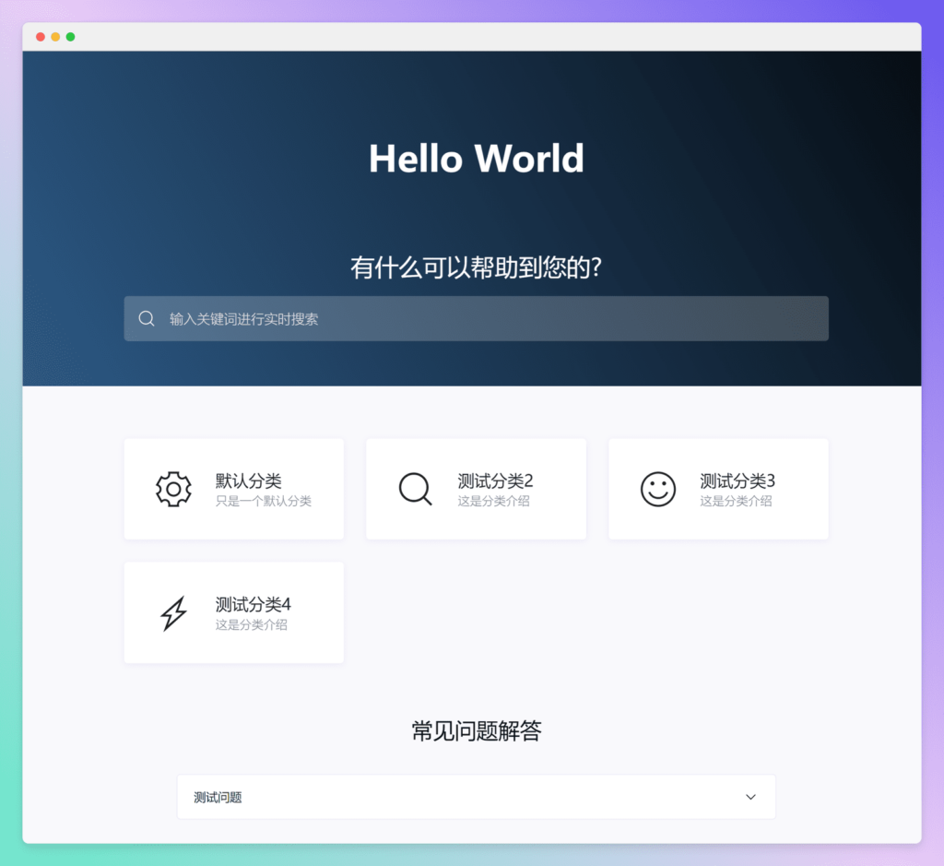
Task: Click the search icon inside the search bar
Action: pyautogui.click(x=146, y=317)
